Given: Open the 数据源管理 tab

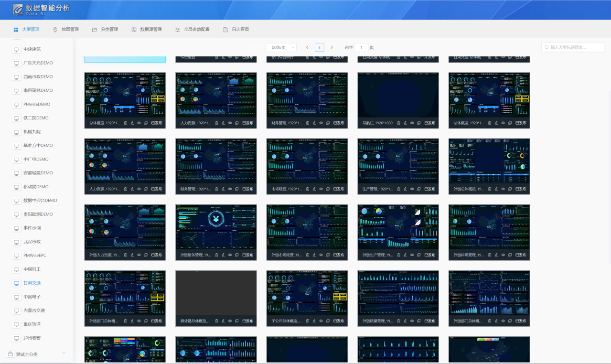Looking at the screenshot, I should coord(146,30).
